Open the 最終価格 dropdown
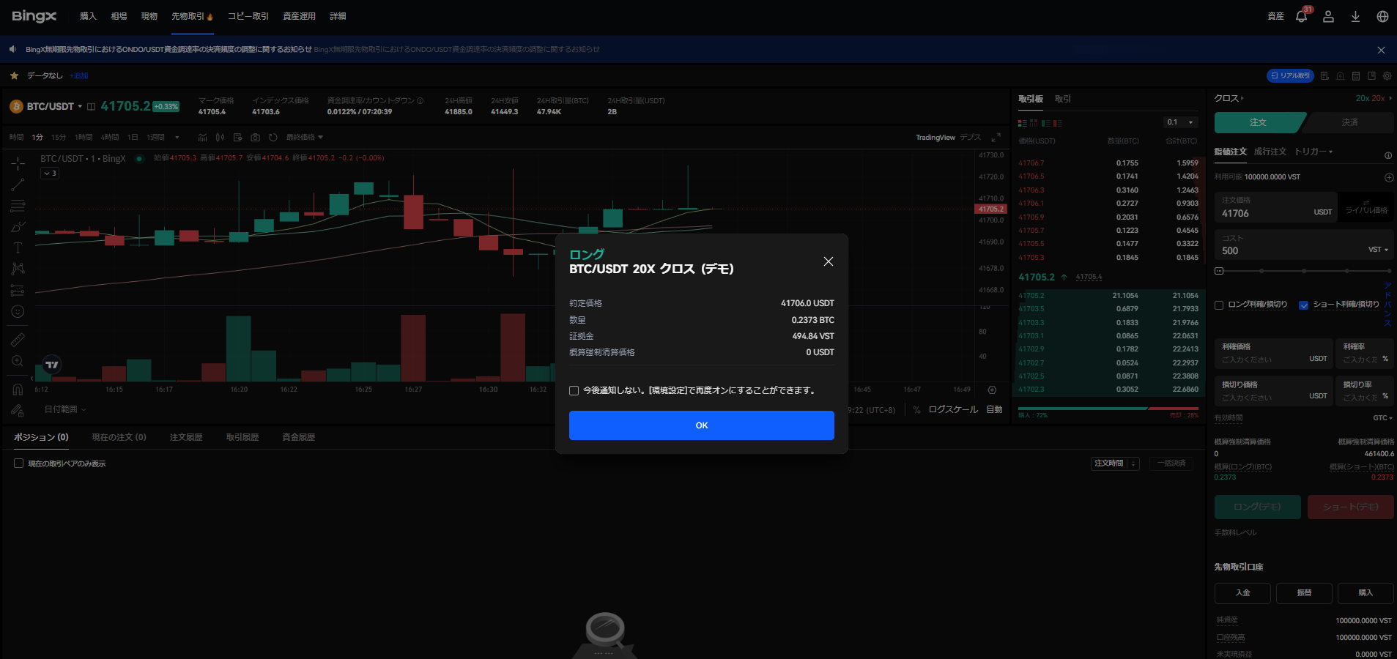This screenshot has height=659, width=1397. pos(304,138)
